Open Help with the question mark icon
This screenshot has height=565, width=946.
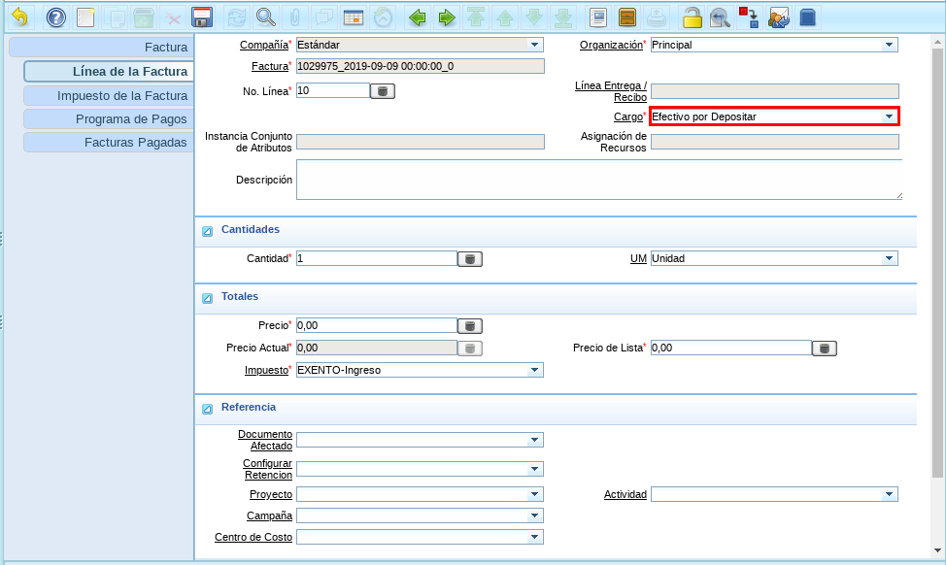56,17
